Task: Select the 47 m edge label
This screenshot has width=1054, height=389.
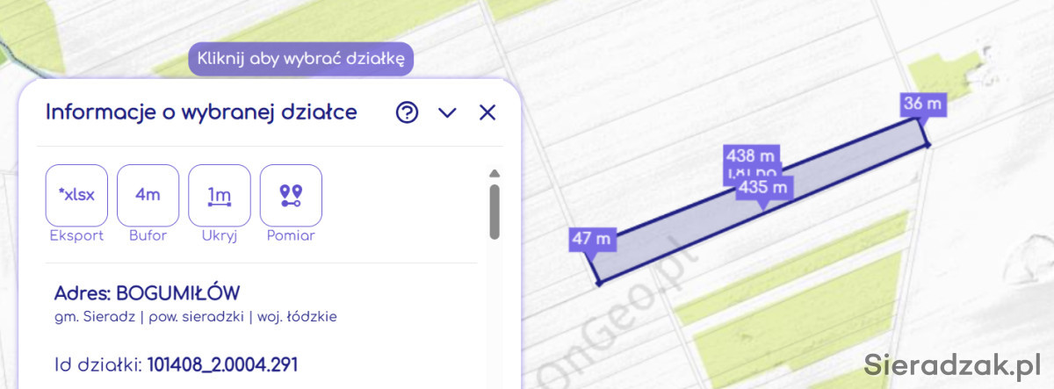Action: point(591,239)
